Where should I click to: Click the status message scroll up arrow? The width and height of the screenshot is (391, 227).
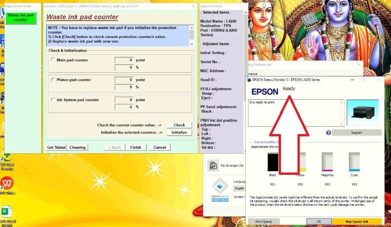tap(341, 103)
